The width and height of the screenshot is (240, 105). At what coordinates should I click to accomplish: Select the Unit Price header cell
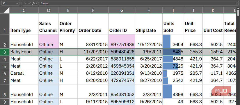click(193, 24)
